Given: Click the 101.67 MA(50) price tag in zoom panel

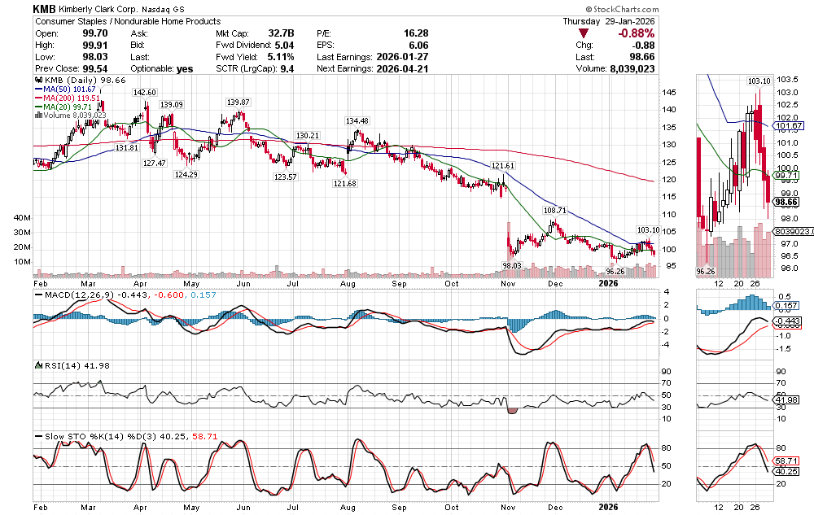Looking at the screenshot, I should point(790,126).
